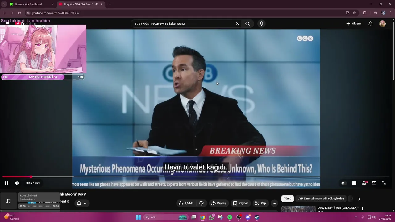Mute the tab via audio icon
395x222 pixels.
click(97, 4)
